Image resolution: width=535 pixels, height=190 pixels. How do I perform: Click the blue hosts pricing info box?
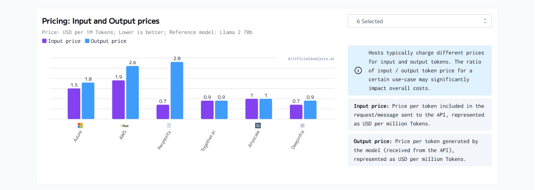[420, 71]
